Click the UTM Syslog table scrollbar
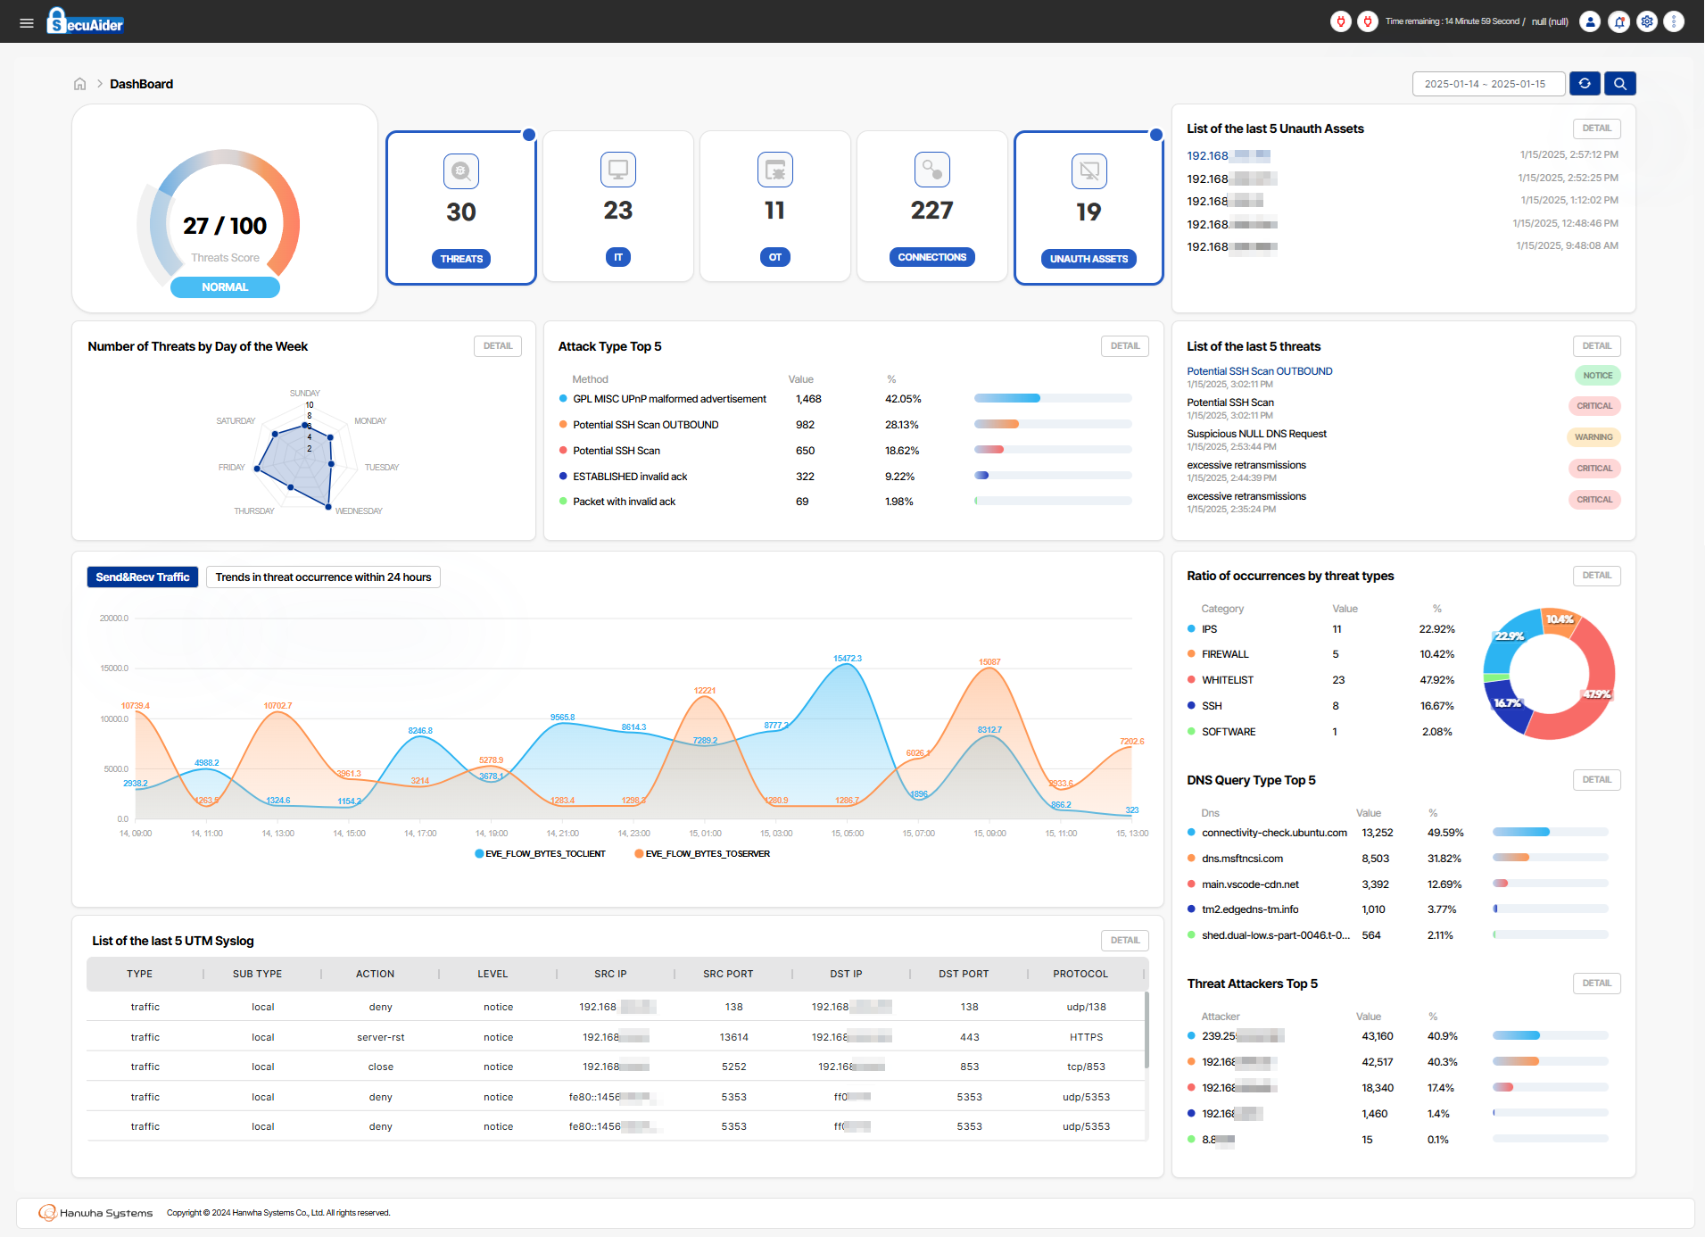 [x=1146, y=1031]
